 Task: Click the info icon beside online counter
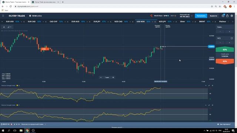coord(30,16)
